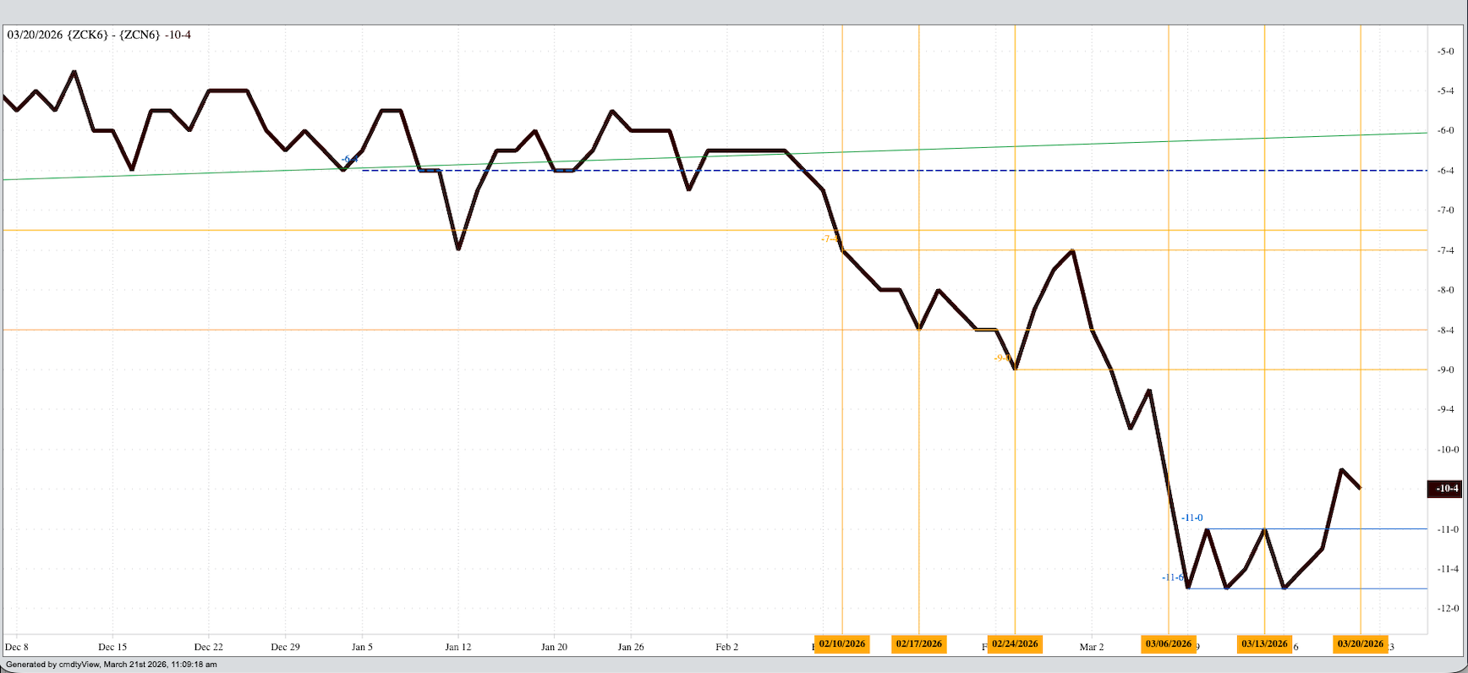Click the blue -11-6 low annotation label

coord(1172,577)
